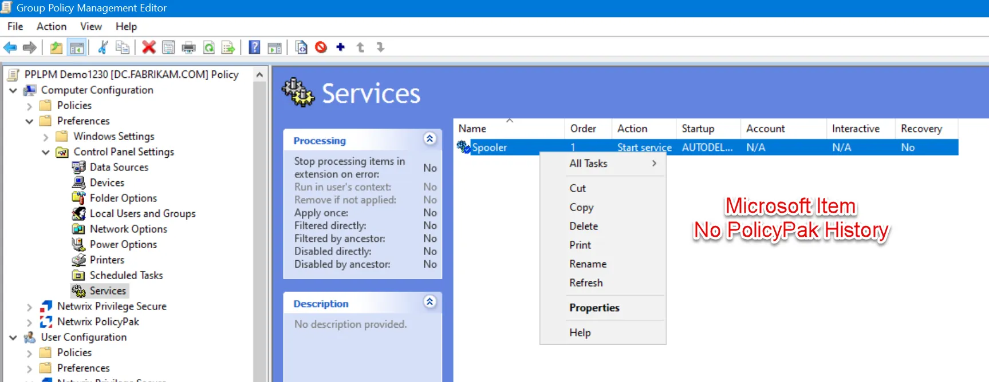Select Scheduled Tasks in the tree
This screenshot has width=989, height=382.
(126, 276)
